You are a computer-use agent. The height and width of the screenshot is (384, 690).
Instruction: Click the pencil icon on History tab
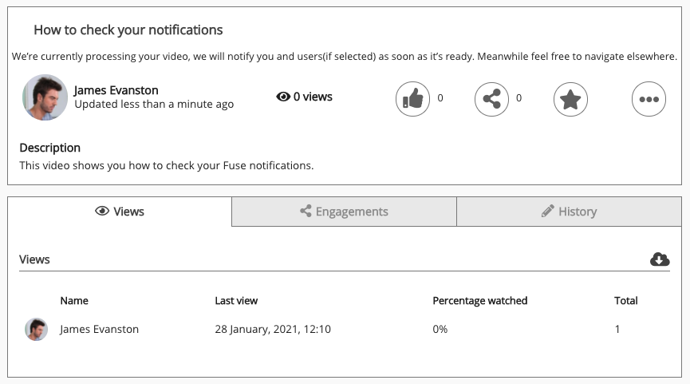pos(547,212)
